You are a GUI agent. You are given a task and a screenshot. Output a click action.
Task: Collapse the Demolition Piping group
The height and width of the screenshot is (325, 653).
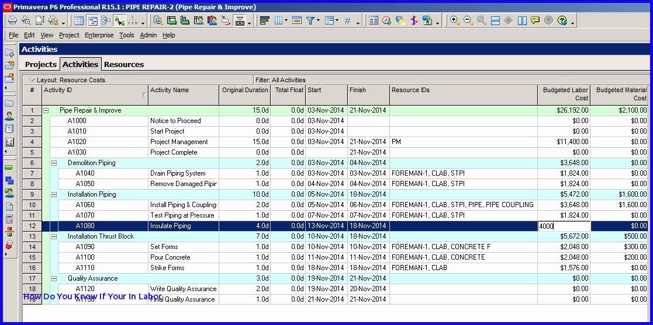pyautogui.click(x=54, y=163)
